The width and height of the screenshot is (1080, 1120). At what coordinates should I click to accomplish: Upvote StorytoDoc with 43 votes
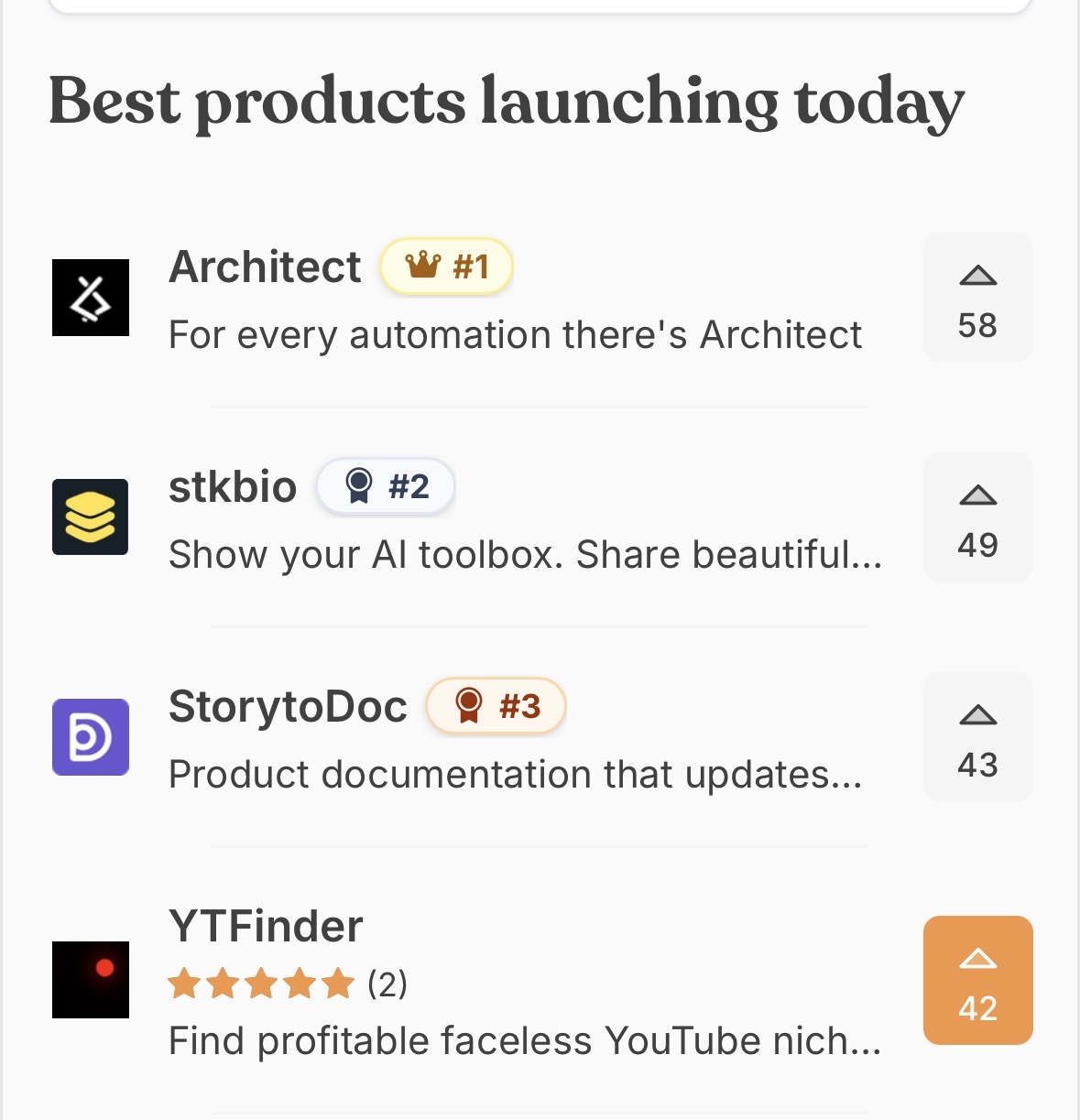click(977, 737)
